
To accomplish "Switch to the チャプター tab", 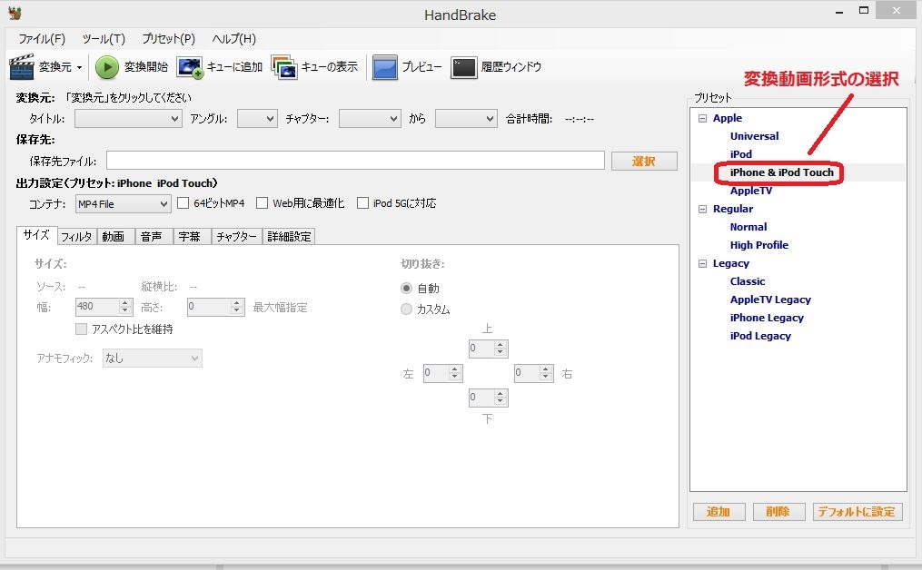I will 236,236.
